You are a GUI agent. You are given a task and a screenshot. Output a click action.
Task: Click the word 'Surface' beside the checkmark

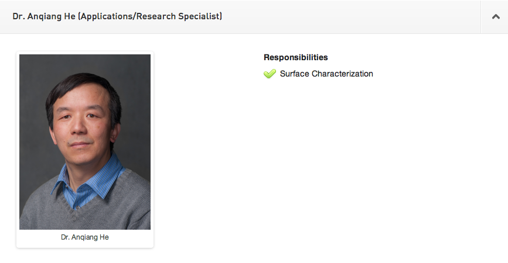coord(294,74)
